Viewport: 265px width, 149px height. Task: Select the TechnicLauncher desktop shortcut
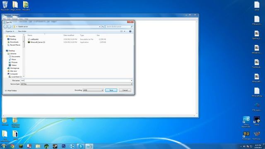tap(257, 135)
